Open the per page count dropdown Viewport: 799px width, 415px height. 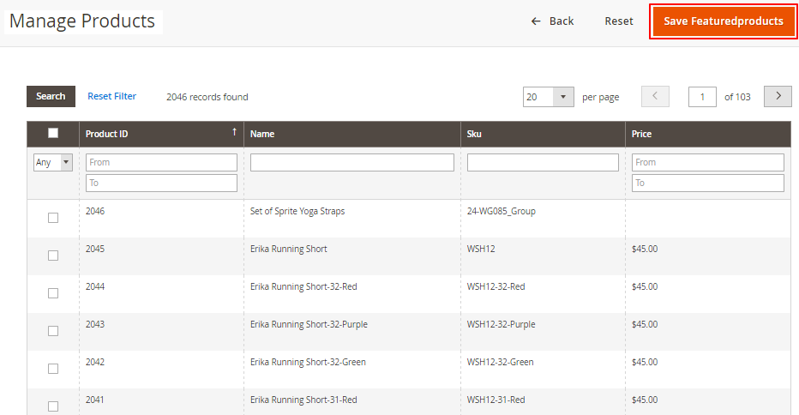(563, 97)
